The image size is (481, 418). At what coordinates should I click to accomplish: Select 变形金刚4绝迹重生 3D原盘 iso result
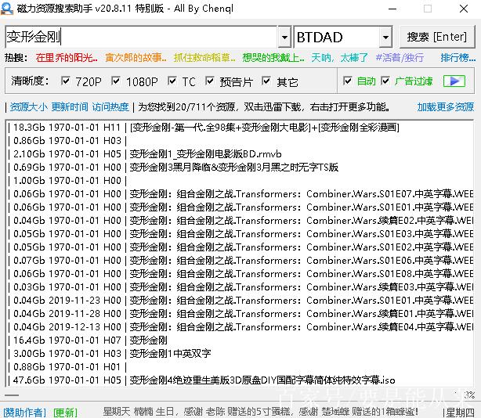pos(239,380)
